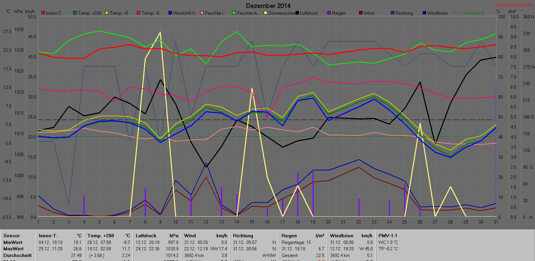Screen dimensions: 535x261
Task: Click the Windböen km/h column header in the table
Action: pos(351,236)
